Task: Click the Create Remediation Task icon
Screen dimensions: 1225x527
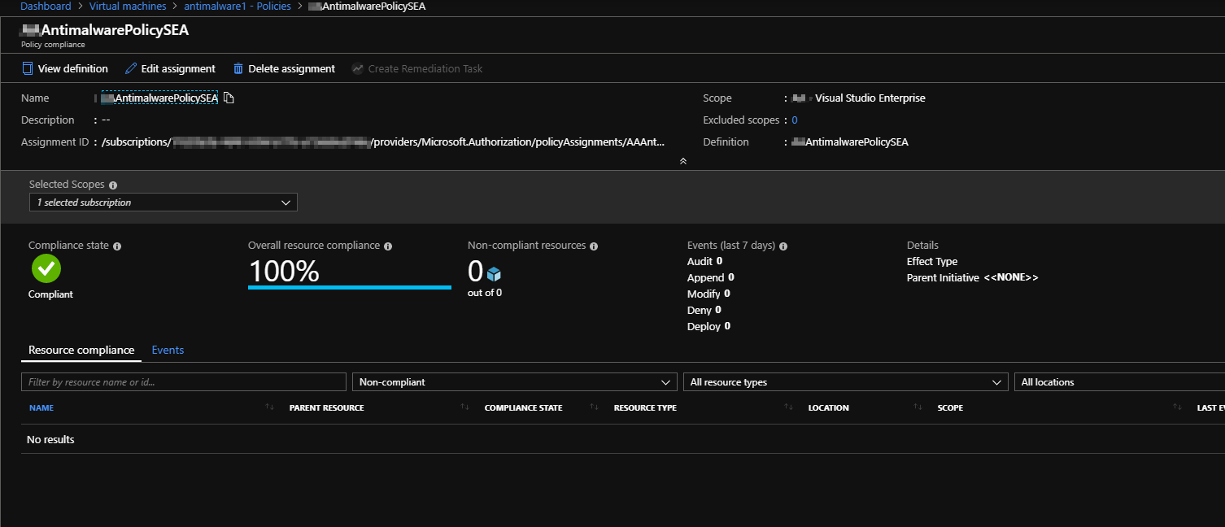Action: point(357,68)
